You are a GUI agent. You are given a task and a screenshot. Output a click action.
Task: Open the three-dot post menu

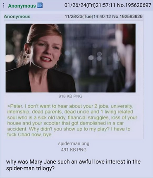(x=4, y=6)
